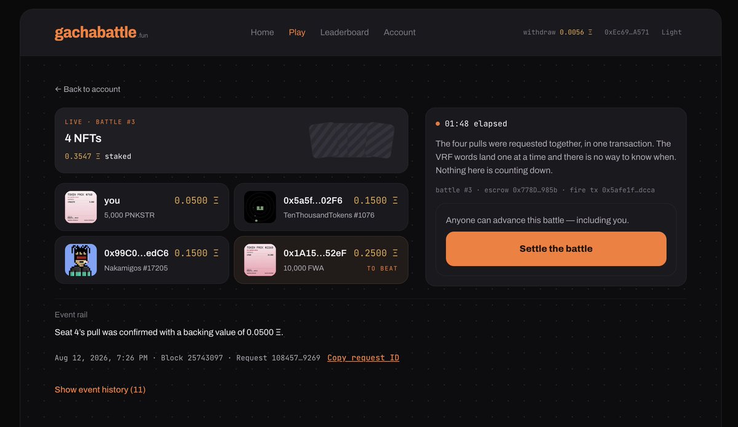Copy the request ID link
The width and height of the screenshot is (738, 427).
click(x=363, y=358)
